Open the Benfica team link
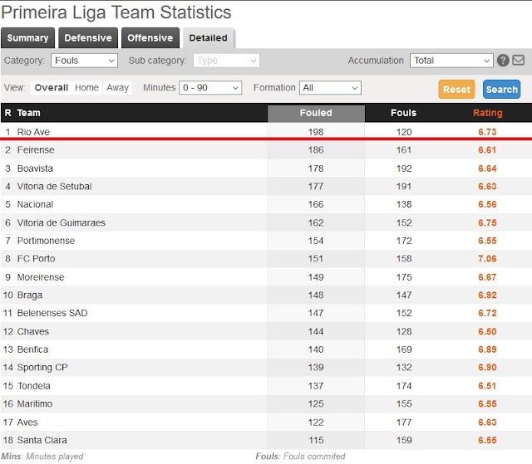 pyautogui.click(x=32, y=349)
